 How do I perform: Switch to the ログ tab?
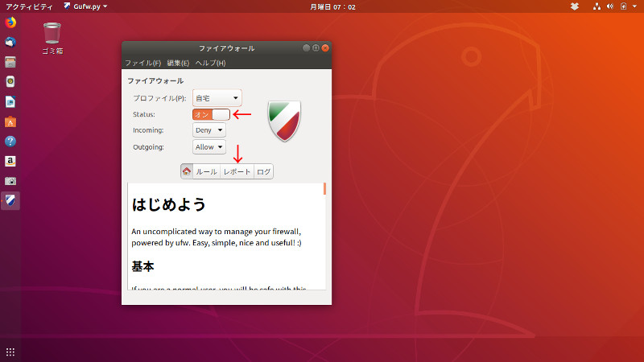coord(263,171)
